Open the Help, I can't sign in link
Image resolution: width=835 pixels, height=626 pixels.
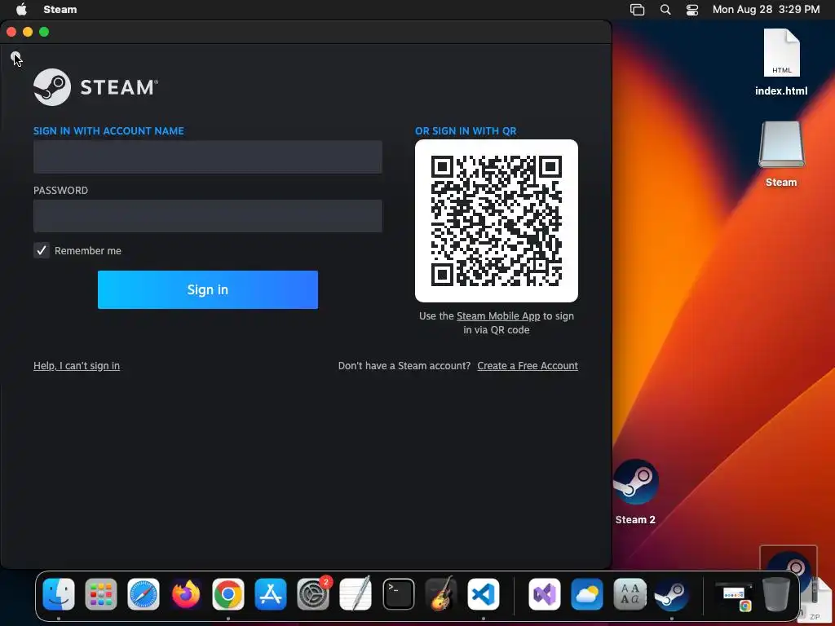click(x=77, y=366)
